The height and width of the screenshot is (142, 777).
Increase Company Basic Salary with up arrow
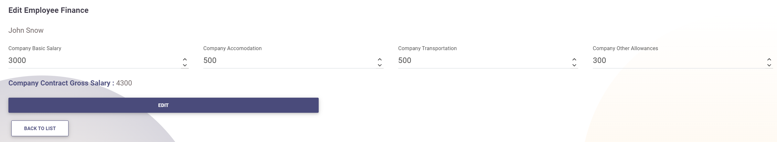coord(185,59)
